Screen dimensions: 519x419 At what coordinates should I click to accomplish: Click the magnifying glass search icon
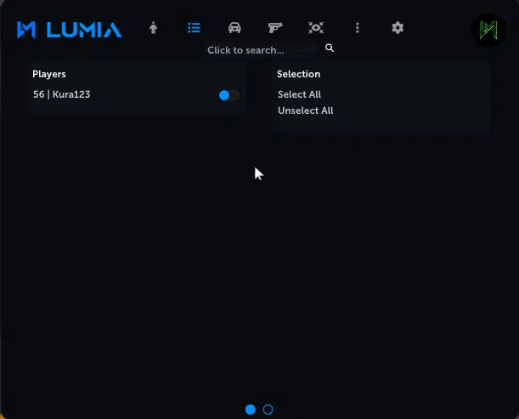tap(330, 48)
